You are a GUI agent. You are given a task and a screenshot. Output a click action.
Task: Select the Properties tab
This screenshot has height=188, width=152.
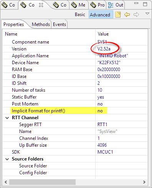(x=13, y=24)
